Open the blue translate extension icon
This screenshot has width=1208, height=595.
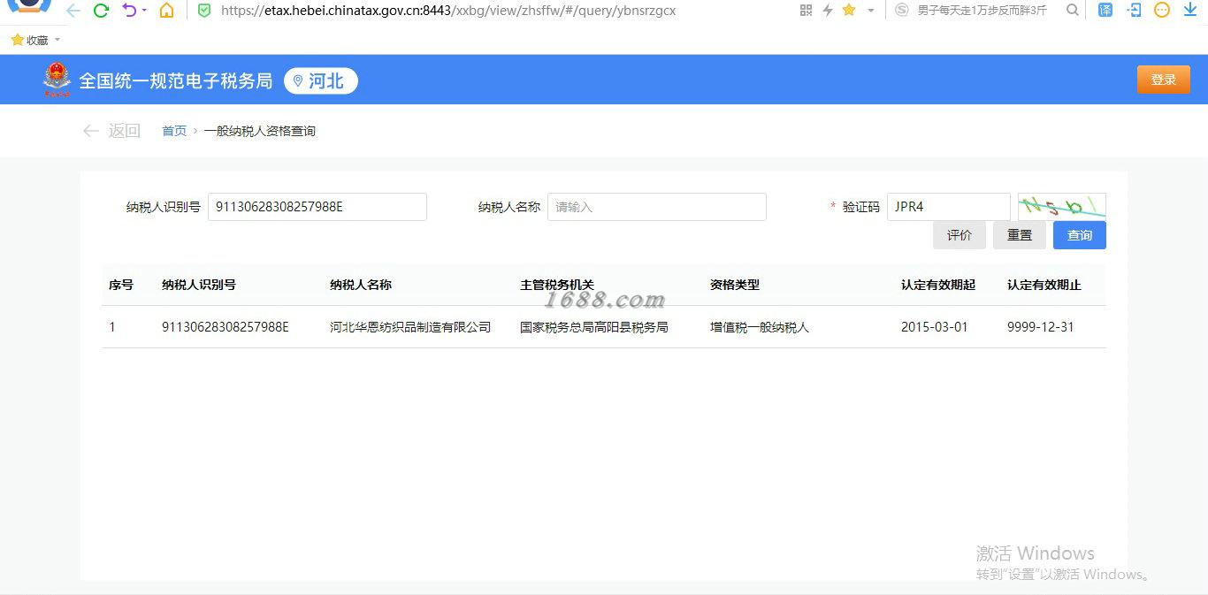(x=1105, y=11)
